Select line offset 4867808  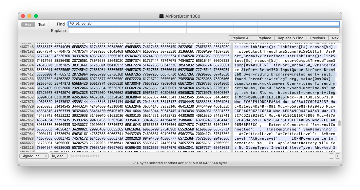[27, 115]
